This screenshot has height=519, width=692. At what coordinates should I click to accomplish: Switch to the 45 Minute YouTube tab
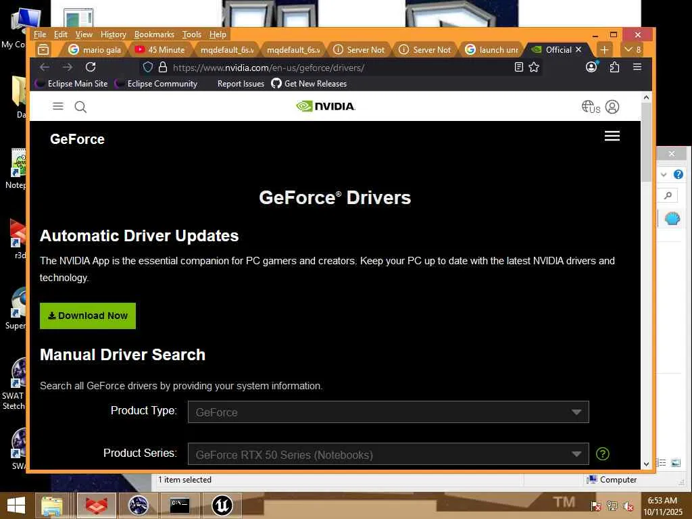(159, 50)
